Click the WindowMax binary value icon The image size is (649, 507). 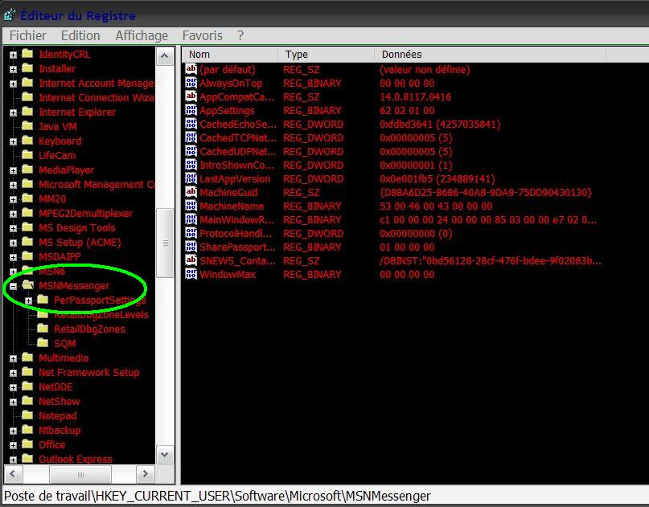coord(191,275)
